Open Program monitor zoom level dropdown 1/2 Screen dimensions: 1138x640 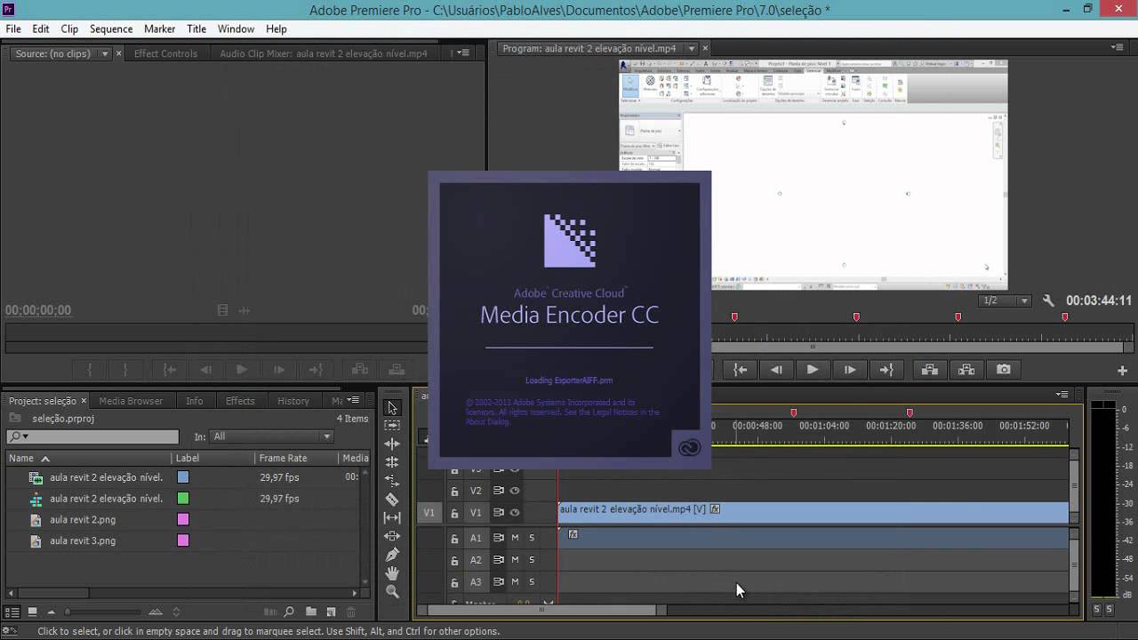pos(1005,300)
